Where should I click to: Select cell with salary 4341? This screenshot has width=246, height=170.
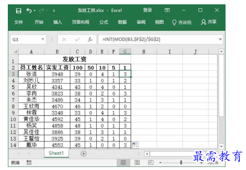57,87
